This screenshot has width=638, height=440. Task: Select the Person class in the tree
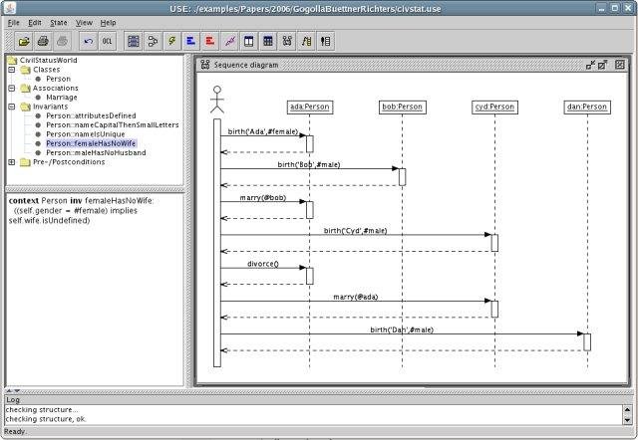point(58,79)
